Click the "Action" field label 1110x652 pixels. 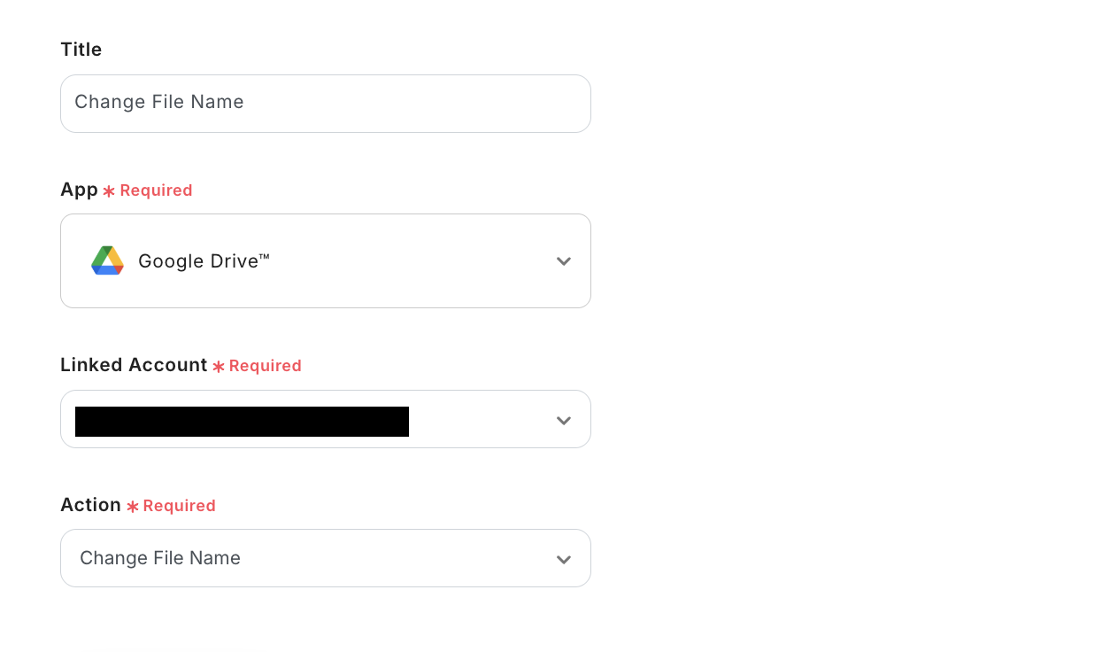pos(90,505)
